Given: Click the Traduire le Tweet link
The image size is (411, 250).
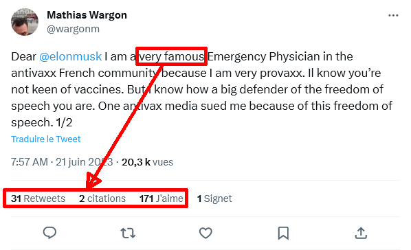Looking at the screenshot, I should (45, 139).
